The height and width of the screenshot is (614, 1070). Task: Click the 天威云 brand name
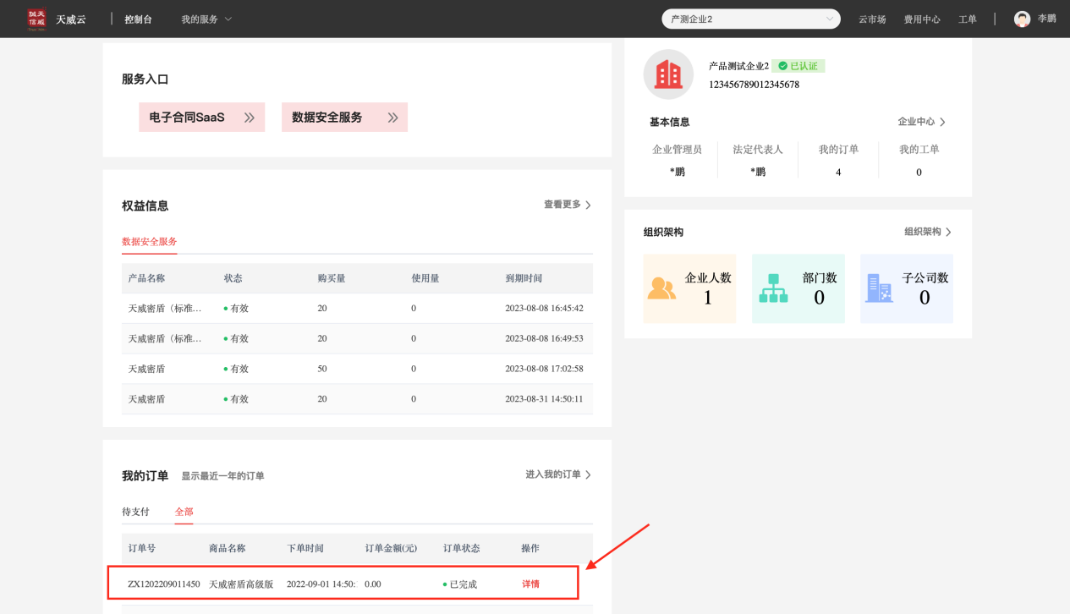click(x=71, y=19)
